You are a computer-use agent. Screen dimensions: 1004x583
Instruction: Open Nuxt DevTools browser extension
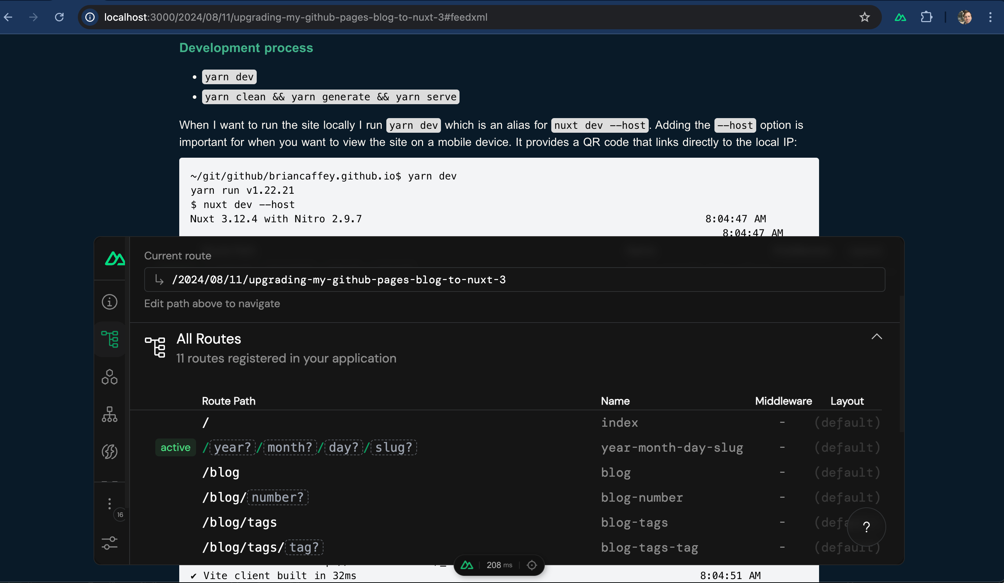(x=900, y=17)
